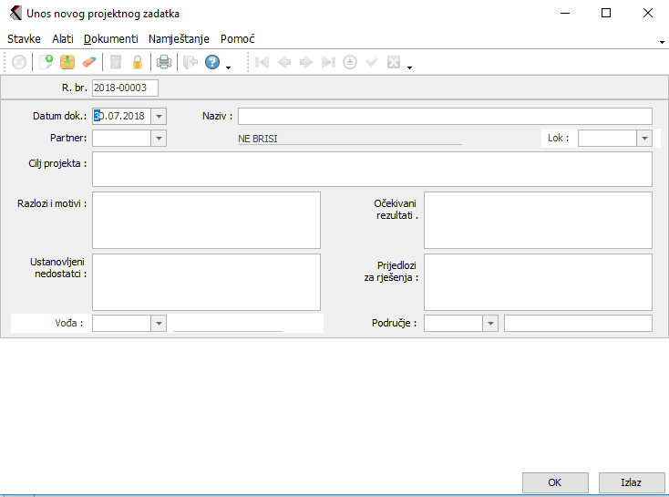Expand the Datum dok. date dropdown
This screenshot has height=497, width=669.
tap(160, 116)
